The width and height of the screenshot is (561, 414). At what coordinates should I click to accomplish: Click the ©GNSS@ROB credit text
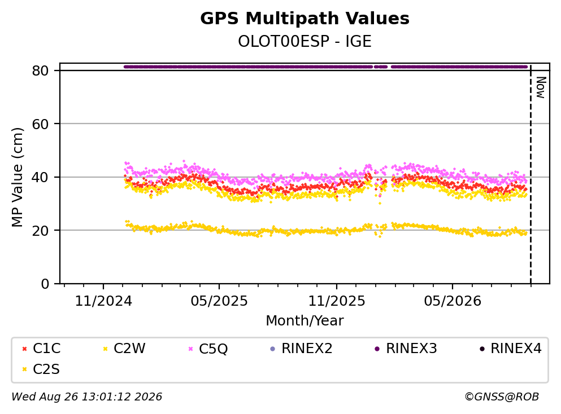coord(502,397)
